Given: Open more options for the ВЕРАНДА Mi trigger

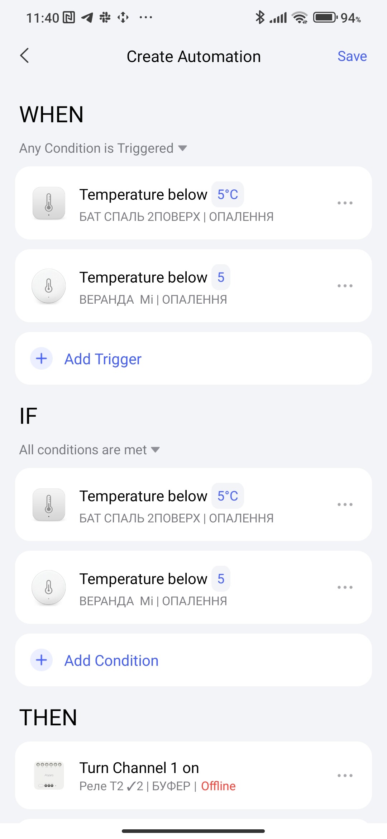Looking at the screenshot, I should (x=345, y=286).
